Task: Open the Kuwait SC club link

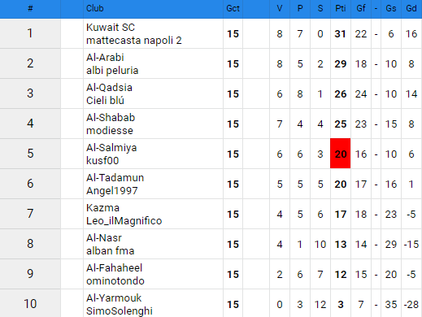Action: (x=111, y=28)
